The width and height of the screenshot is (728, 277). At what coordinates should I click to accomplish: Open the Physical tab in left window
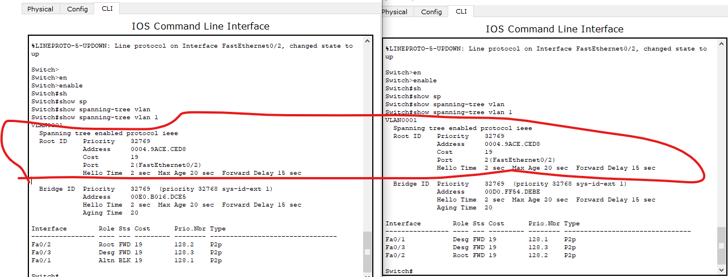click(40, 9)
